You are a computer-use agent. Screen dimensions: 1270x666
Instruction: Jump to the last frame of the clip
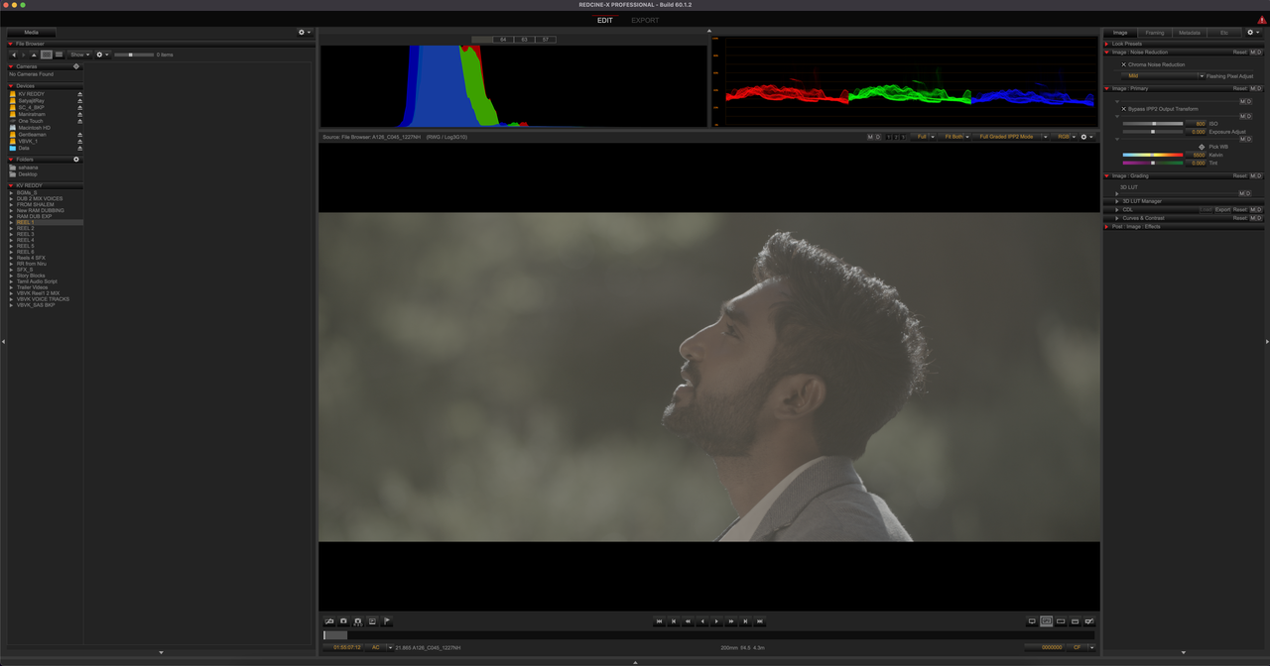coord(760,621)
